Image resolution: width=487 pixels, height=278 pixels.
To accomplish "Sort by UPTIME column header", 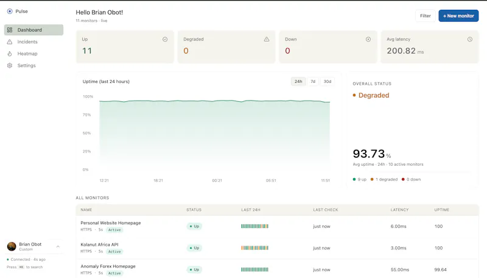I will tap(442, 210).
